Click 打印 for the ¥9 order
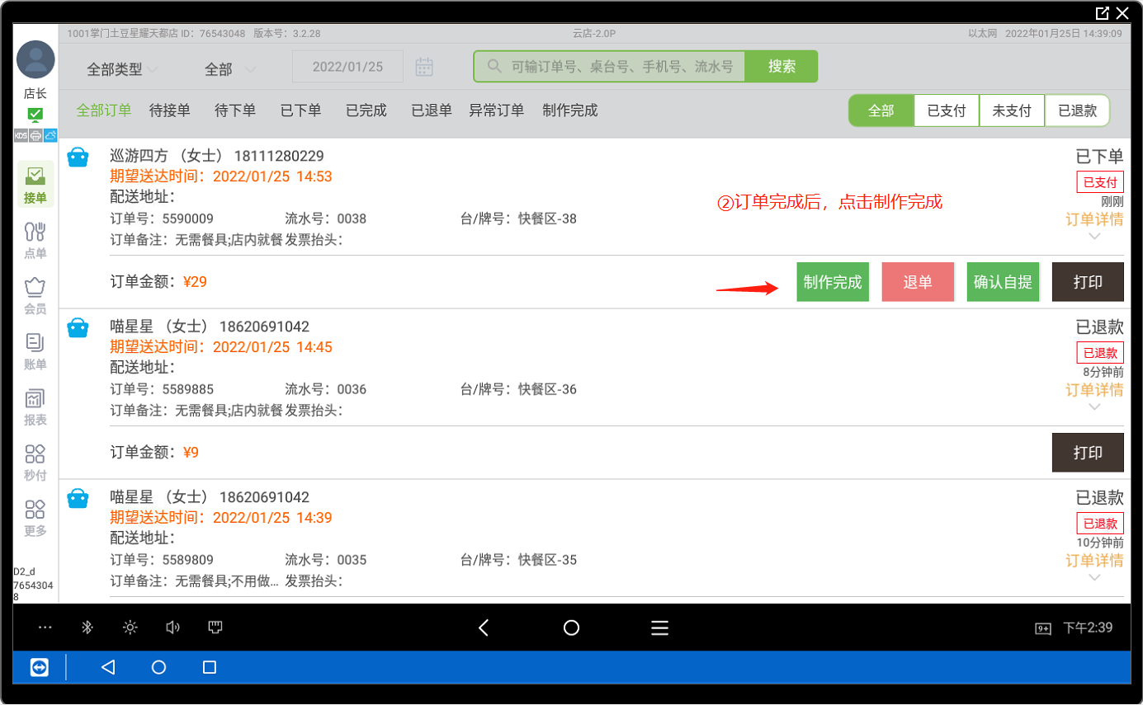This screenshot has height=705, width=1143. [1088, 453]
